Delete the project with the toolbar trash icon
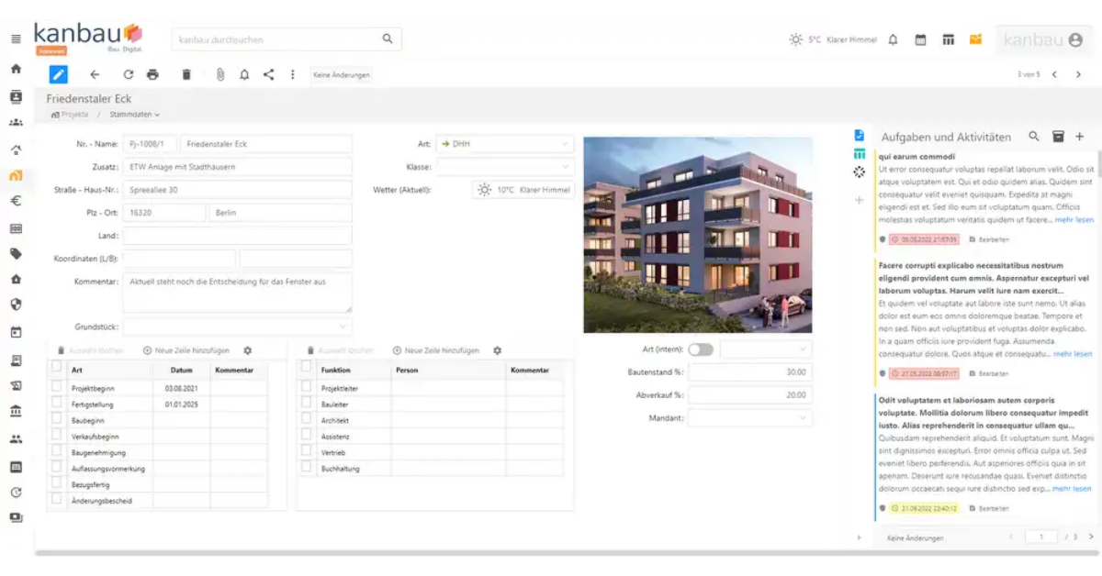The image size is (1102, 576). [186, 74]
